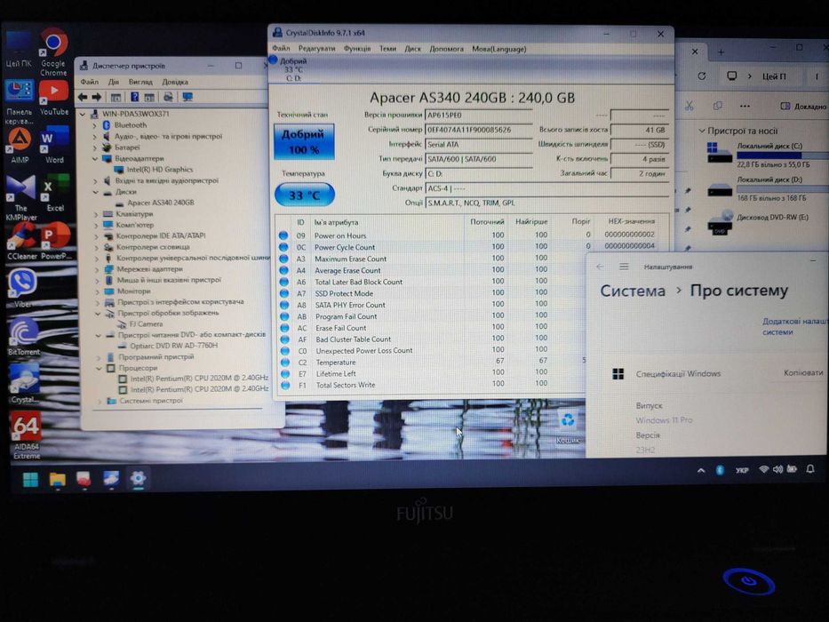Open Файл menu in CrystalDiskInfo
The width and height of the screenshot is (829, 622).
(281, 49)
